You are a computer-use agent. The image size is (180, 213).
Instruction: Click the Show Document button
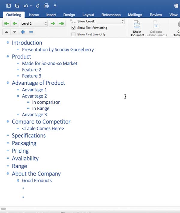[x=137, y=29]
